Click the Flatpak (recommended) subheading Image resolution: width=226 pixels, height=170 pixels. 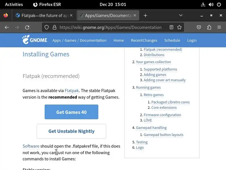(51, 76)
